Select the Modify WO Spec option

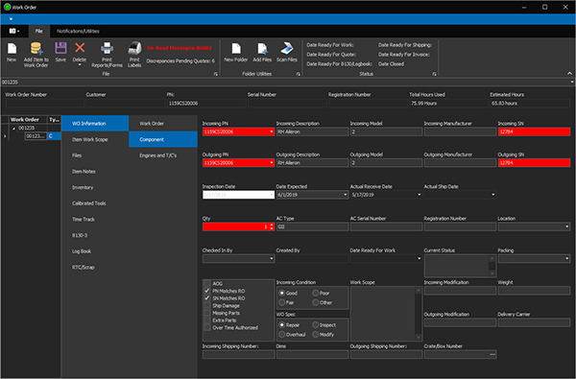[315, 335]
